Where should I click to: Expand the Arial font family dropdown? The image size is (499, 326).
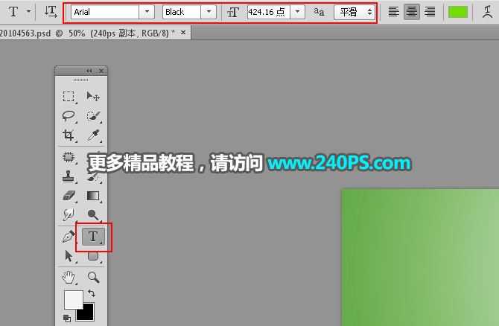[x=147, y=12]
